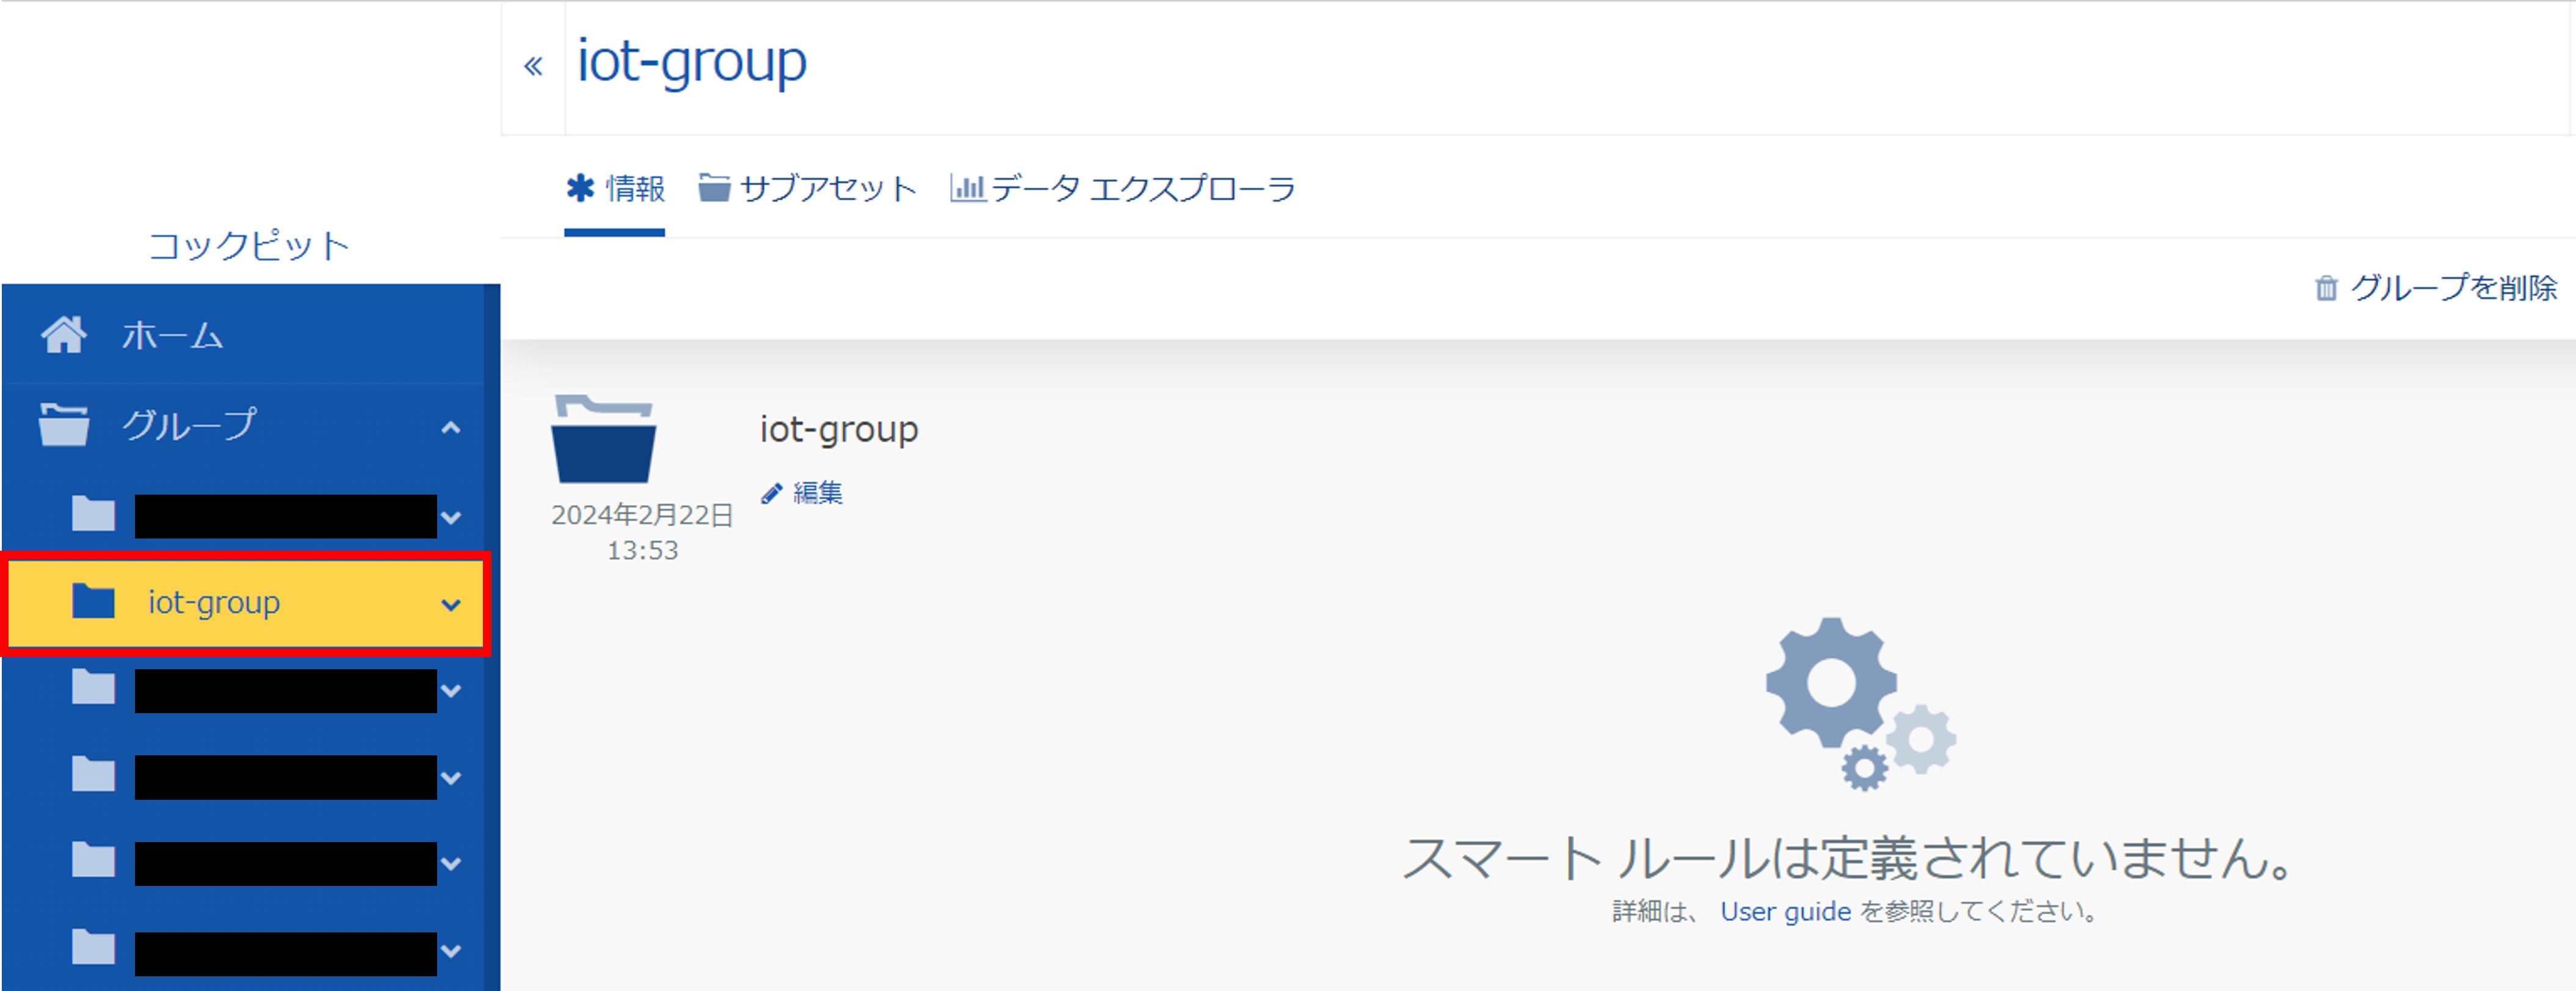Click the trash icon to delete group
Image resolution: width=2576 pixels, height=991 pixels.
pos(2326,288)
